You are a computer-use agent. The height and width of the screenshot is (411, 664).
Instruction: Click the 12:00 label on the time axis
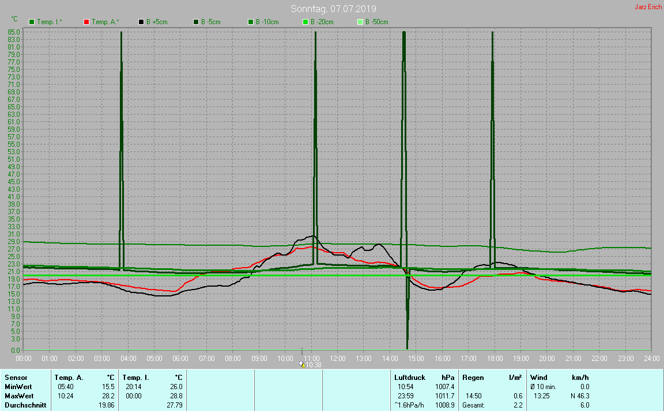(337, 359)
